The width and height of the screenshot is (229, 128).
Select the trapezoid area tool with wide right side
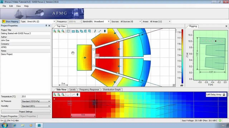[x=85, y=31]
